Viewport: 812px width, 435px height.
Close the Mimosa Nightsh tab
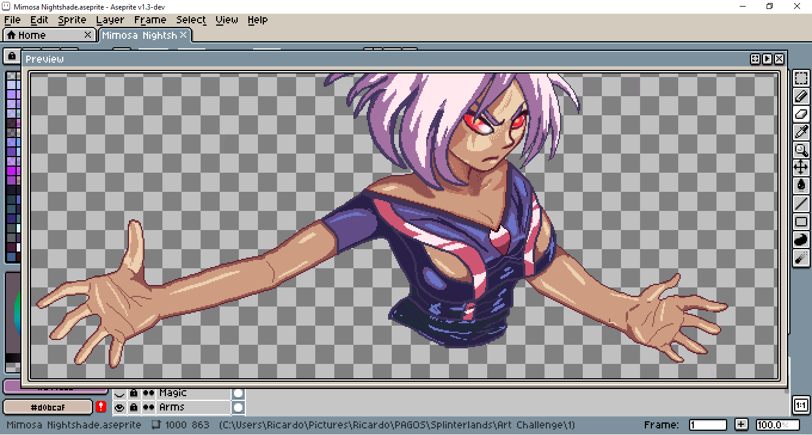pos(183,35)
